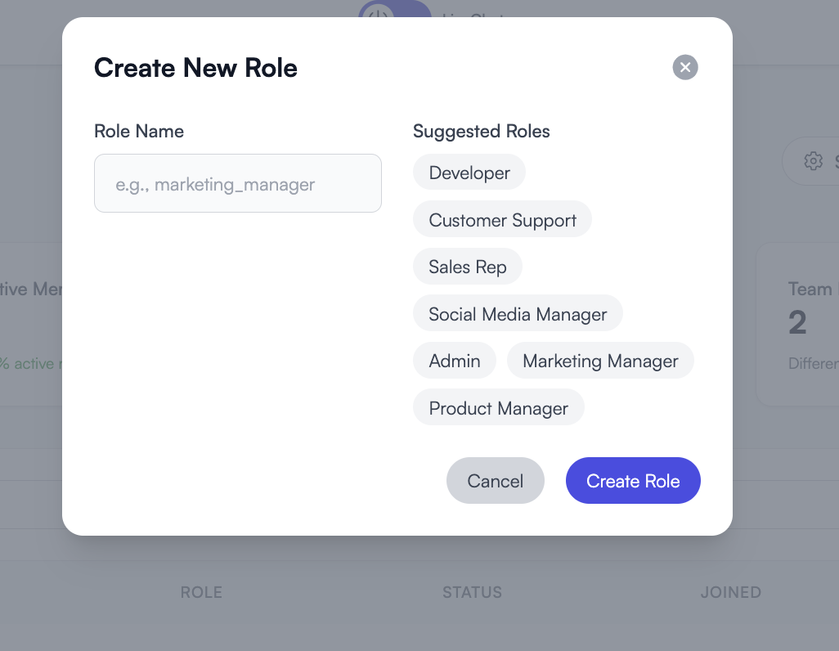Pick the Sales Rep suggestion chip
Image resolution: width=839 pixels, height=651 pixels.
click(468, 266)
